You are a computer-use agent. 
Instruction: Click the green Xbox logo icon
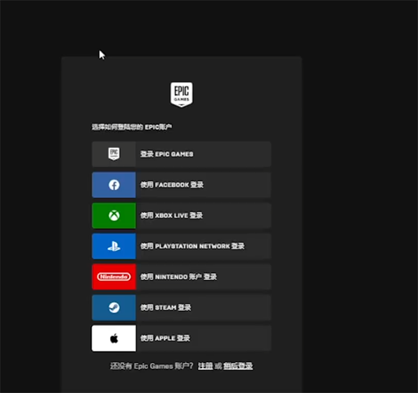(x=114, y=216)
